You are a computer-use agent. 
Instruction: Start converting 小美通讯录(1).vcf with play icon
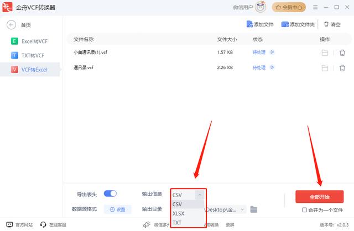coord(272,52)
